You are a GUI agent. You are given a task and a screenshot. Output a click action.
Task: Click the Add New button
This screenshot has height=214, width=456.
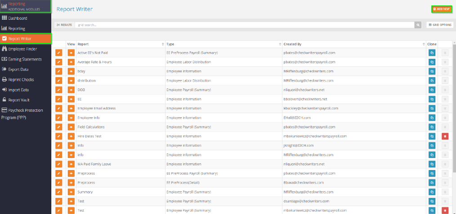[x=442, y=9]
